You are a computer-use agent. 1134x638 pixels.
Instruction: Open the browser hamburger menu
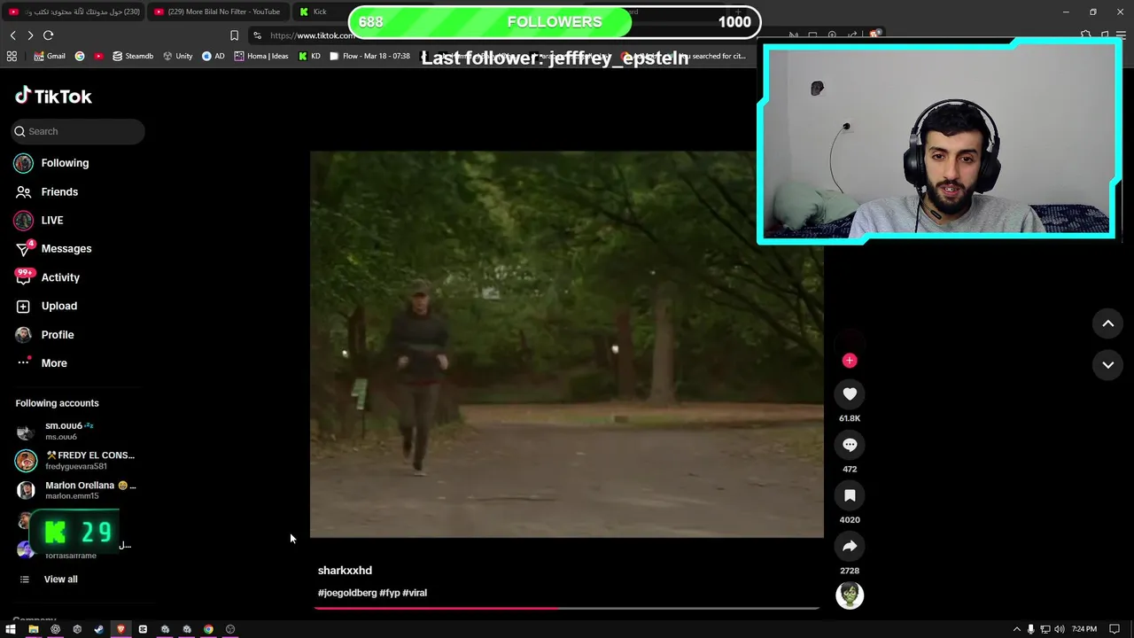[x=1122, y=35]
